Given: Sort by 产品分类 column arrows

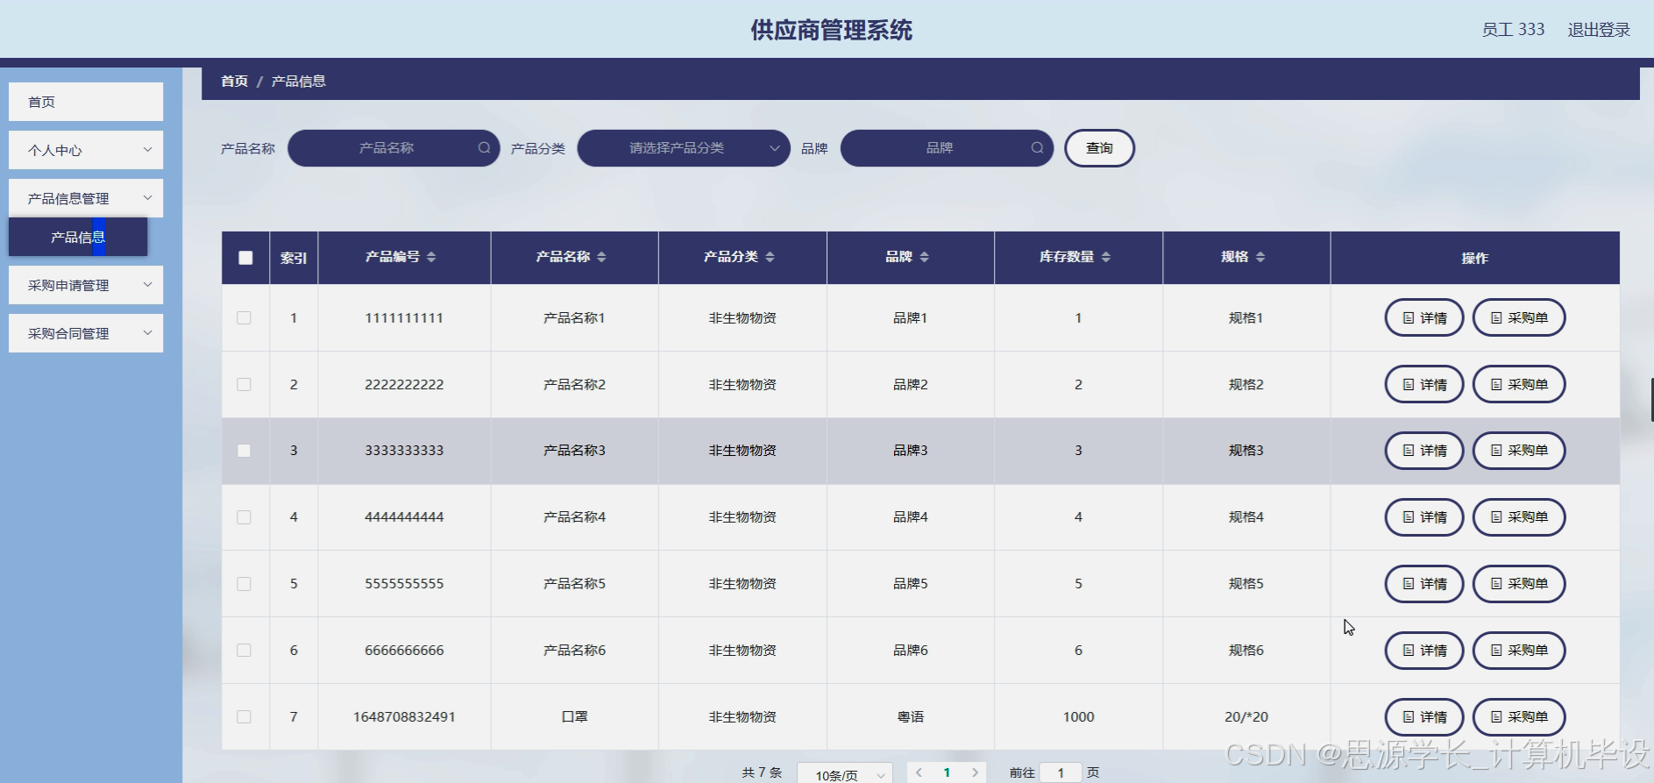Looking at the screenshot, I should coord(770,257).
